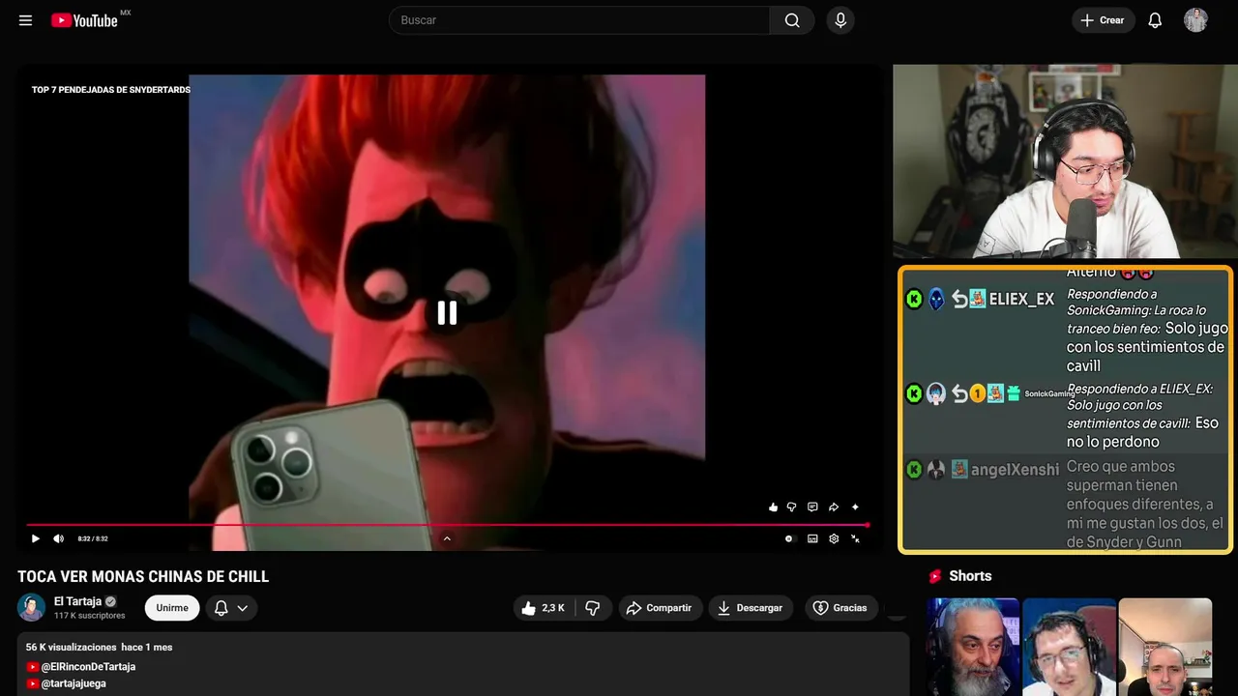Expand the chevron-up control in the player bar
This screenshot has height=696, width=1238.
[447, 538]
